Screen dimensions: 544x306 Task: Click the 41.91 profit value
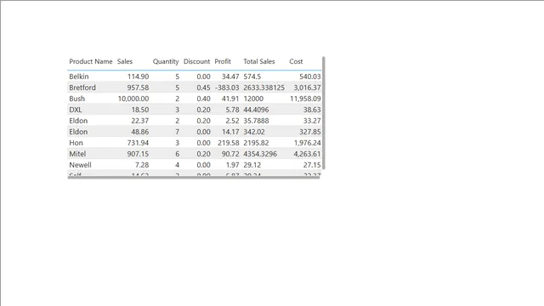pos(230,99)
